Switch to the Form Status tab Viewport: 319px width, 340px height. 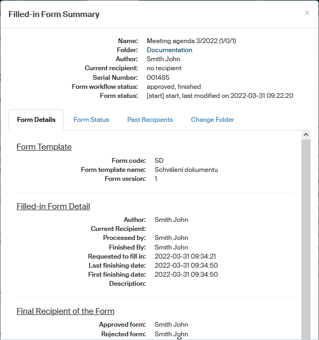click(x=91, y=120)
